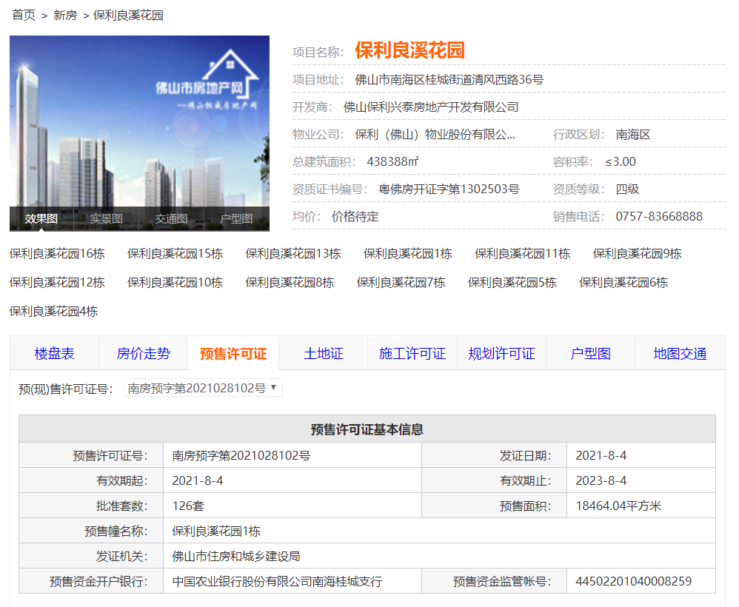The height and width of the screenshot is (607, 739).
Task: Open 保利良溪花园8栋 link
Action: (x=290, y=282)
